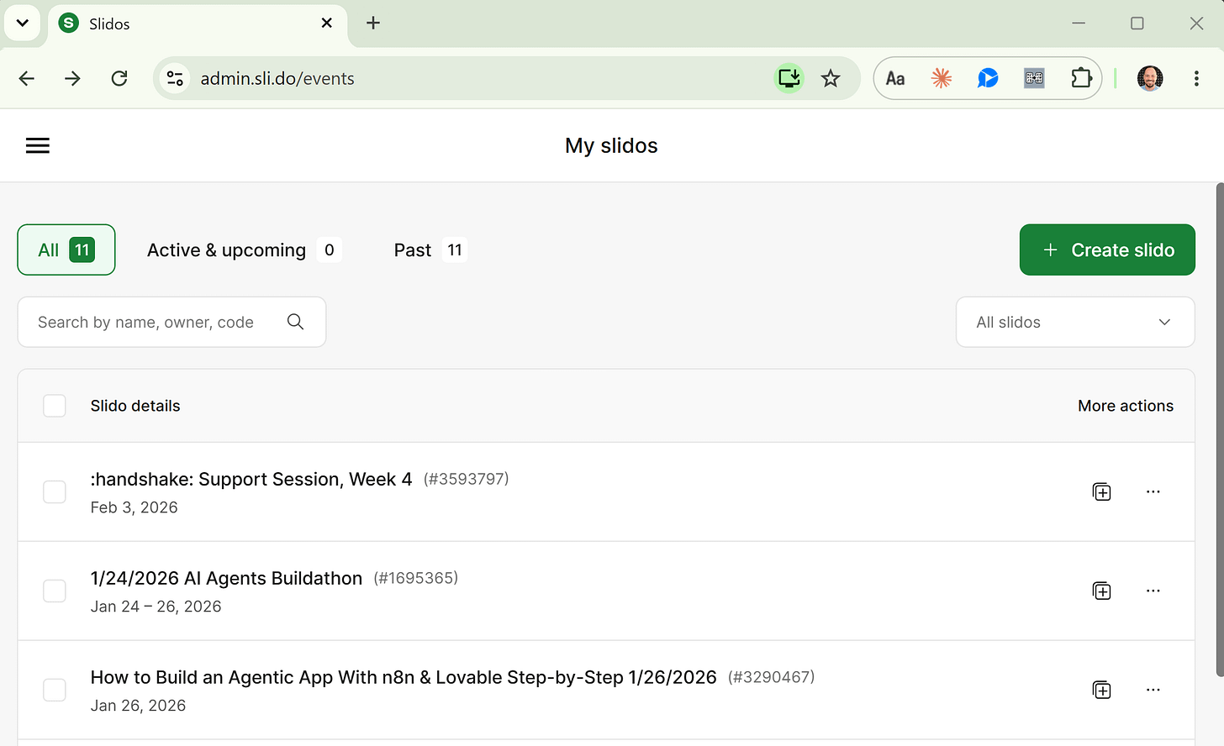Tick the Agentic App n8n & Lovable checkbox
1224x746 pixels.
(x=55, y=690)
